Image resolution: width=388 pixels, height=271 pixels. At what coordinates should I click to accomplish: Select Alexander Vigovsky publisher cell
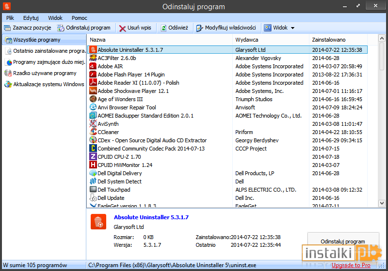(x=258, y=58)
